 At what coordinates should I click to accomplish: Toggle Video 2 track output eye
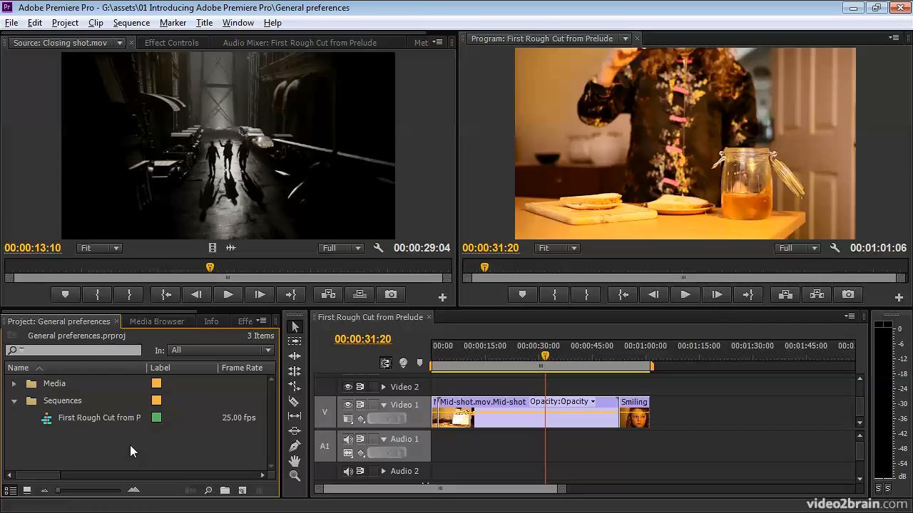pyautogui.click(x=348, y=387)
